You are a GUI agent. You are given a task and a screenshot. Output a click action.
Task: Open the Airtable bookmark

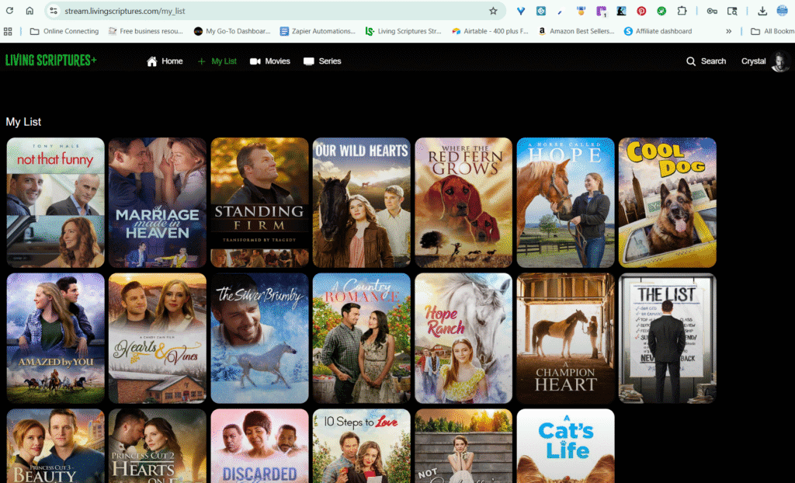pos(491,31)
